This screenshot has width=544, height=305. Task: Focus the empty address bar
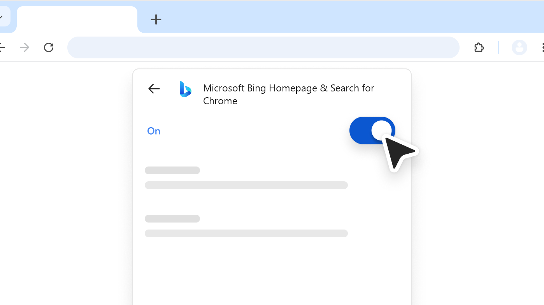[263, 47]
